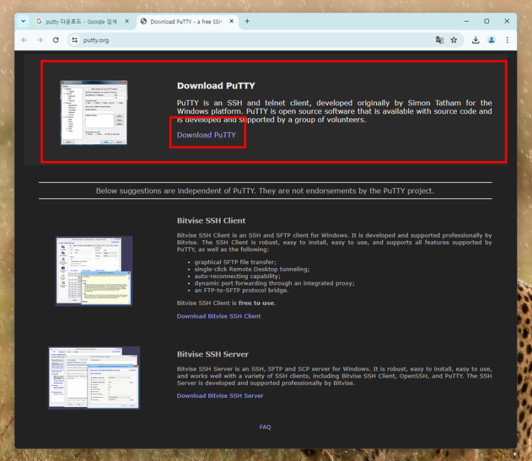This screenshot has height=461, width=532.
Task: Open a new tab with plus button
Action: [x=247, y=21]
